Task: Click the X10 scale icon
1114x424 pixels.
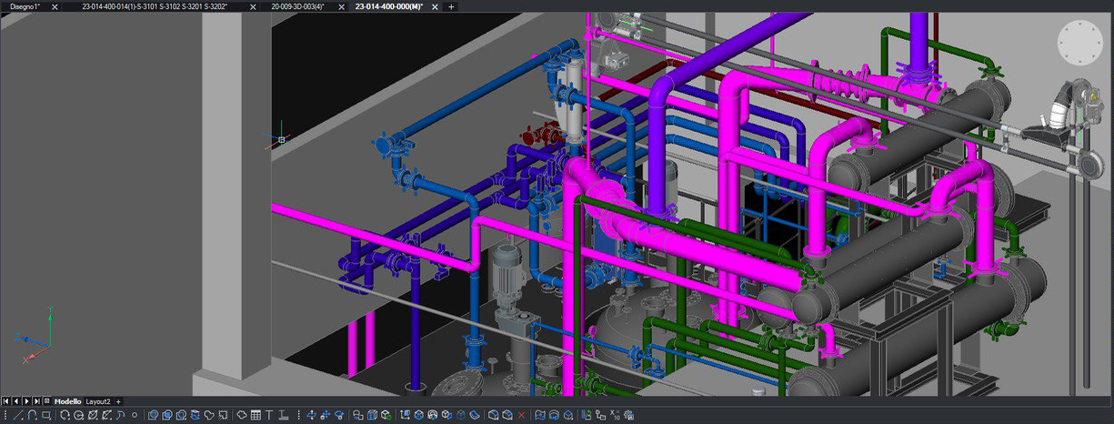Action: (615, 415)
